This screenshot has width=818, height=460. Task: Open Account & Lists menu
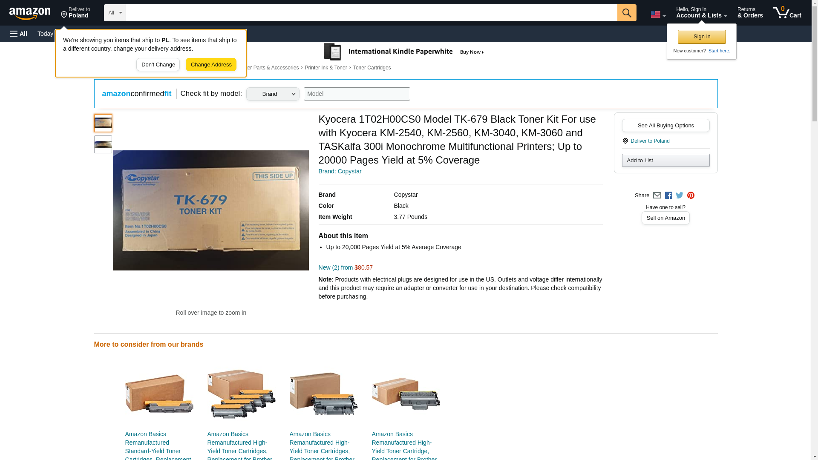(x=701, y=13)
